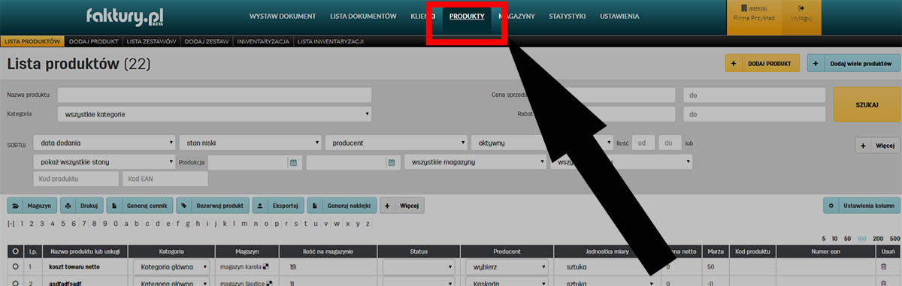Toggle the select-all circle in table header

click(16, 251)
